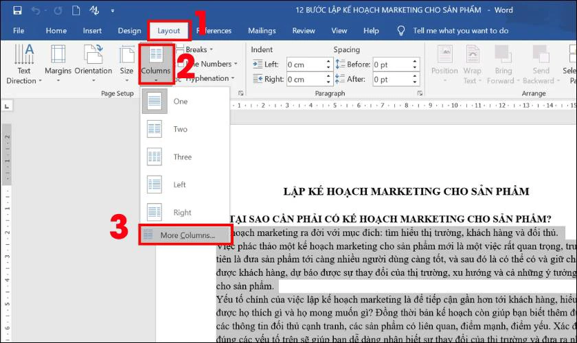Create a new blank document icon
Viewport: 577px width, 343px height.
[76, 10]
